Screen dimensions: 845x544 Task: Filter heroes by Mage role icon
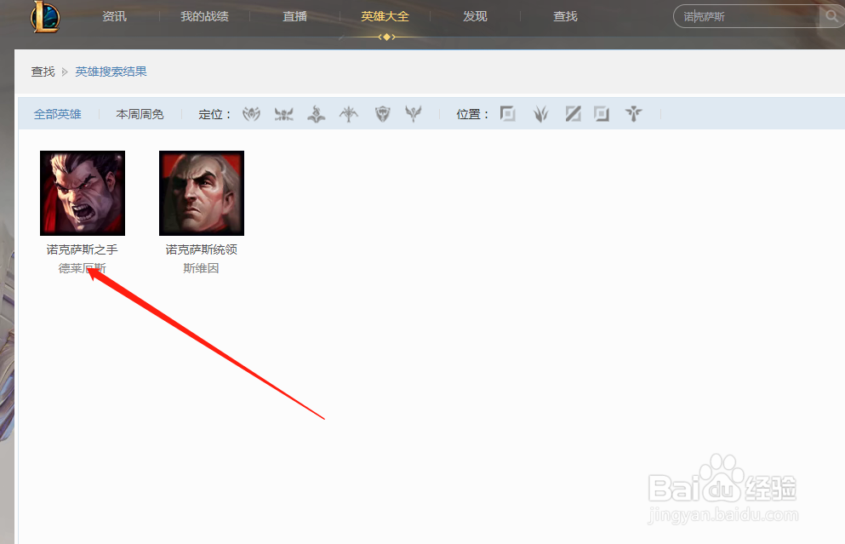[x=317, y=114]
